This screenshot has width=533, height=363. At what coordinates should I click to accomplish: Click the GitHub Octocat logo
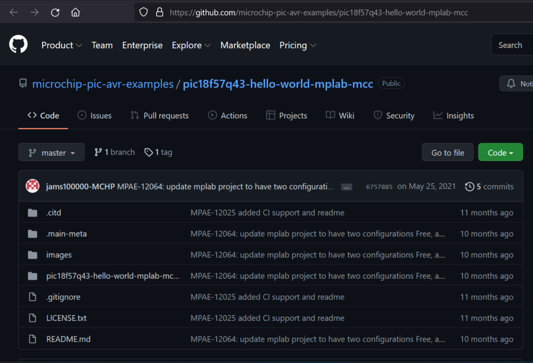(18, 45)
